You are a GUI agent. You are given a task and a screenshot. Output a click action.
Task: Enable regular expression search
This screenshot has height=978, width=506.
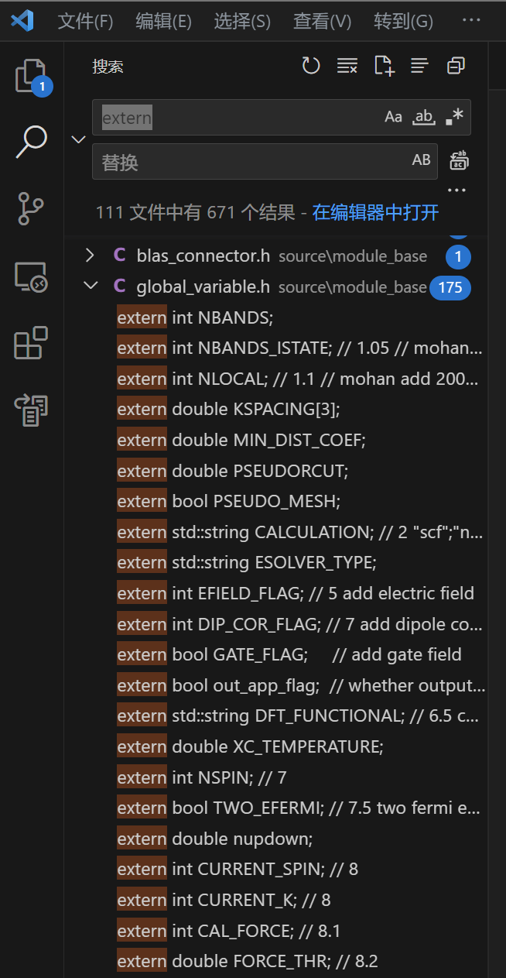point(454,117)
